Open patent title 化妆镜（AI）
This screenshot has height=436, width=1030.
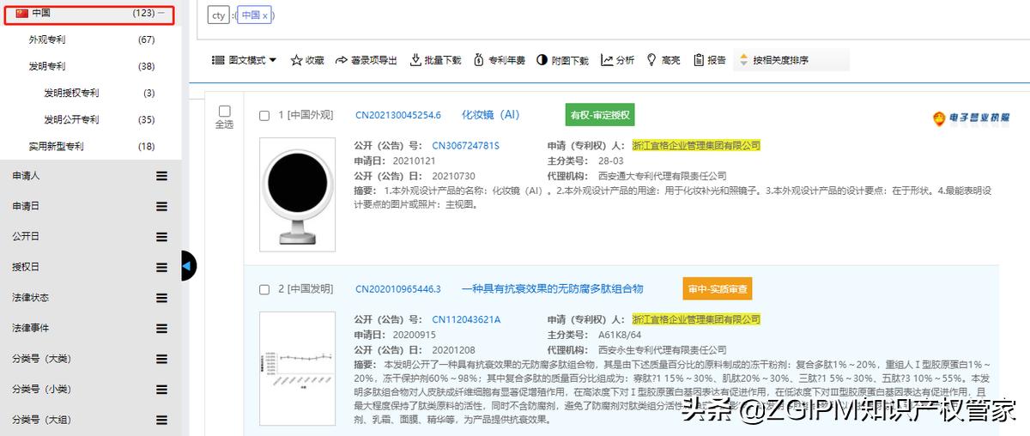[x=491, y=115]
